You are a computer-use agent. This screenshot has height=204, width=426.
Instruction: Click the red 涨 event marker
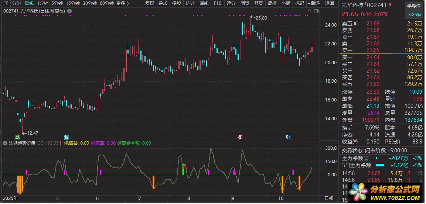pyautogui.click(x=240, y=137)
